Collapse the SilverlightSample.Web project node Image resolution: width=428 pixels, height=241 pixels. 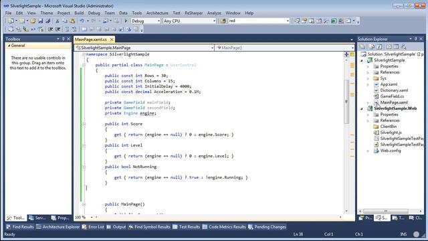click(362, 108)
